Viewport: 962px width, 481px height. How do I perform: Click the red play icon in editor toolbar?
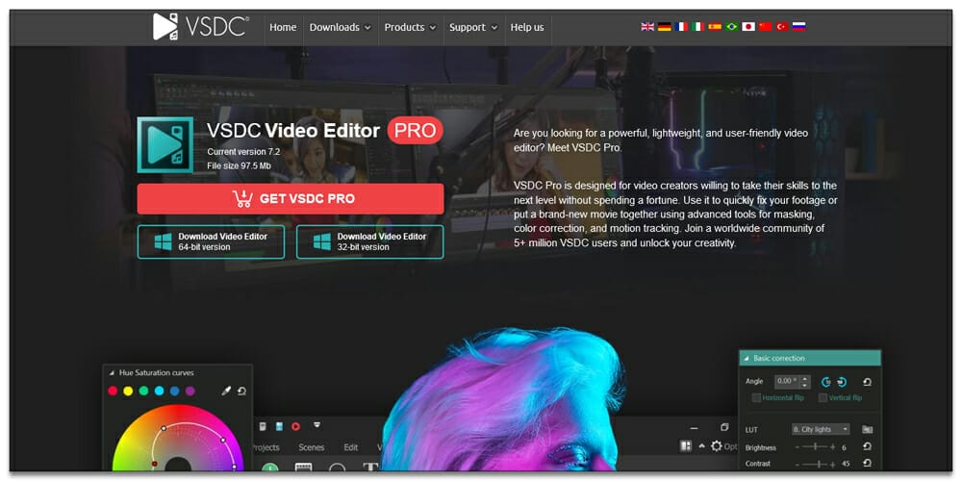(295, 426)
